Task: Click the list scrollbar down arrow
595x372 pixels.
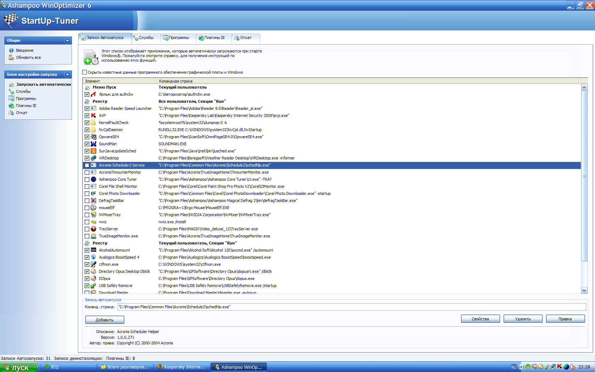Action: point(584,290)
